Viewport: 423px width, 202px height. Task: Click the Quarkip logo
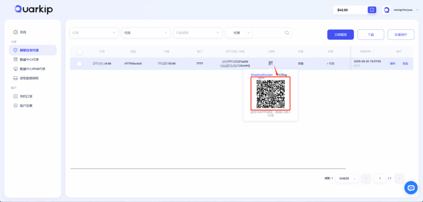(x=34, y=9)
